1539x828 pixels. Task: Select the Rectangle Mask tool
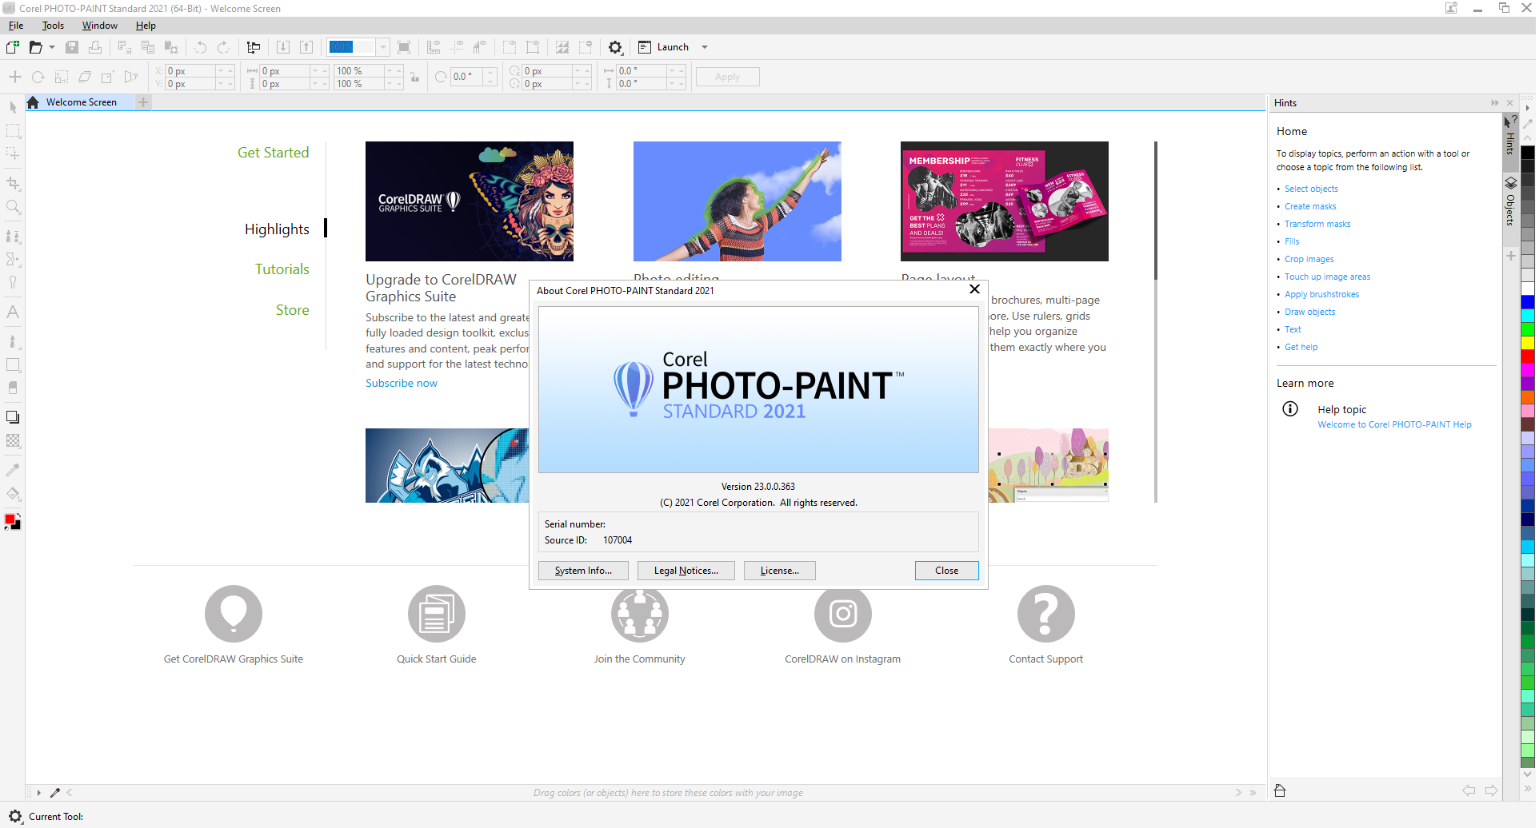[x=13, y=130]
